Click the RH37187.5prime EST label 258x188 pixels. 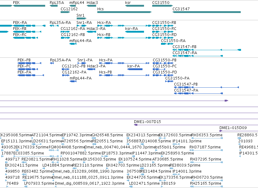click(205, 147)
